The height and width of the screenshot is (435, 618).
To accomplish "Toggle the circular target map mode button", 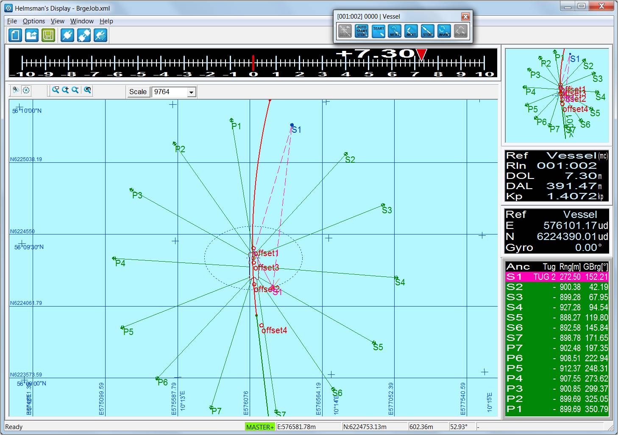I will click(26, 90).
